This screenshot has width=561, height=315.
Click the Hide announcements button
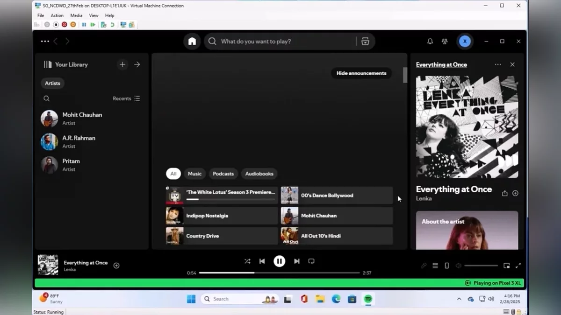(361, 73)
